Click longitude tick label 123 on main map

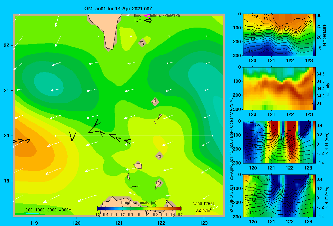tap(204, 223)
